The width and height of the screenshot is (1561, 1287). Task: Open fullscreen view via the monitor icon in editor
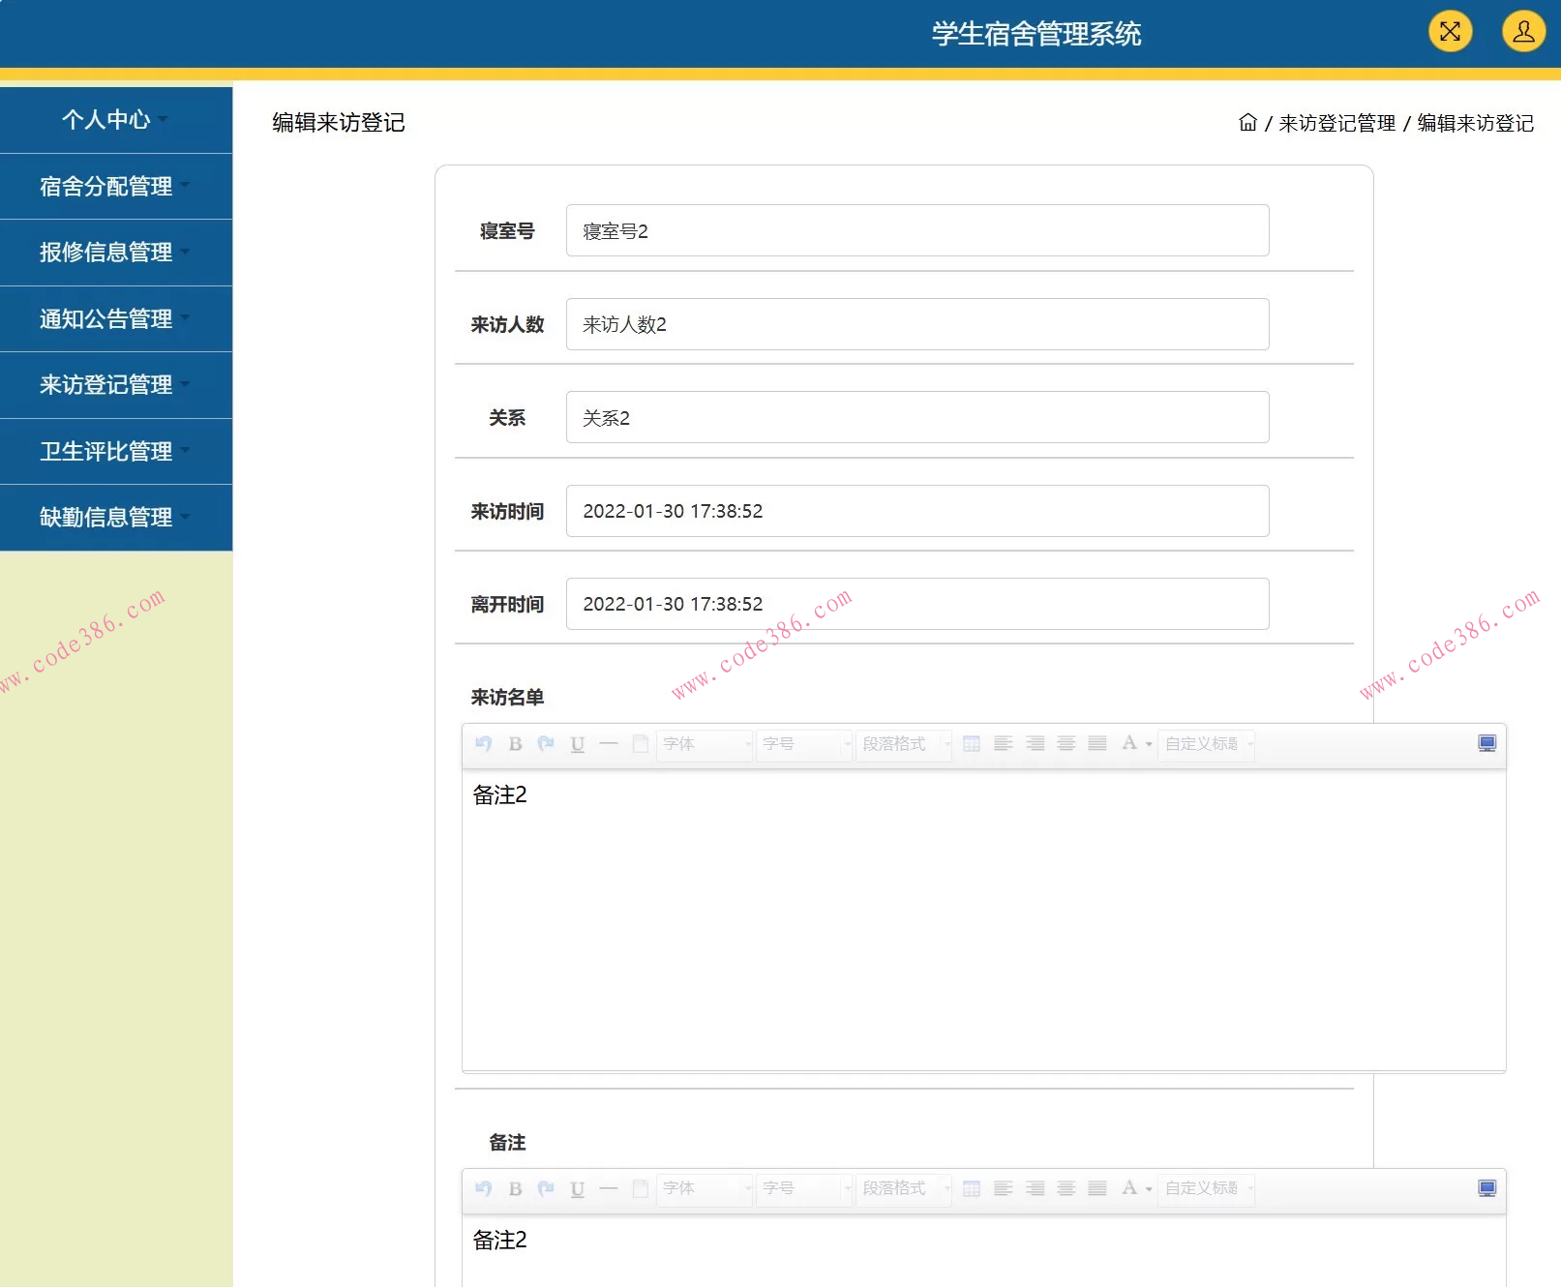(x=1486, y=742)
